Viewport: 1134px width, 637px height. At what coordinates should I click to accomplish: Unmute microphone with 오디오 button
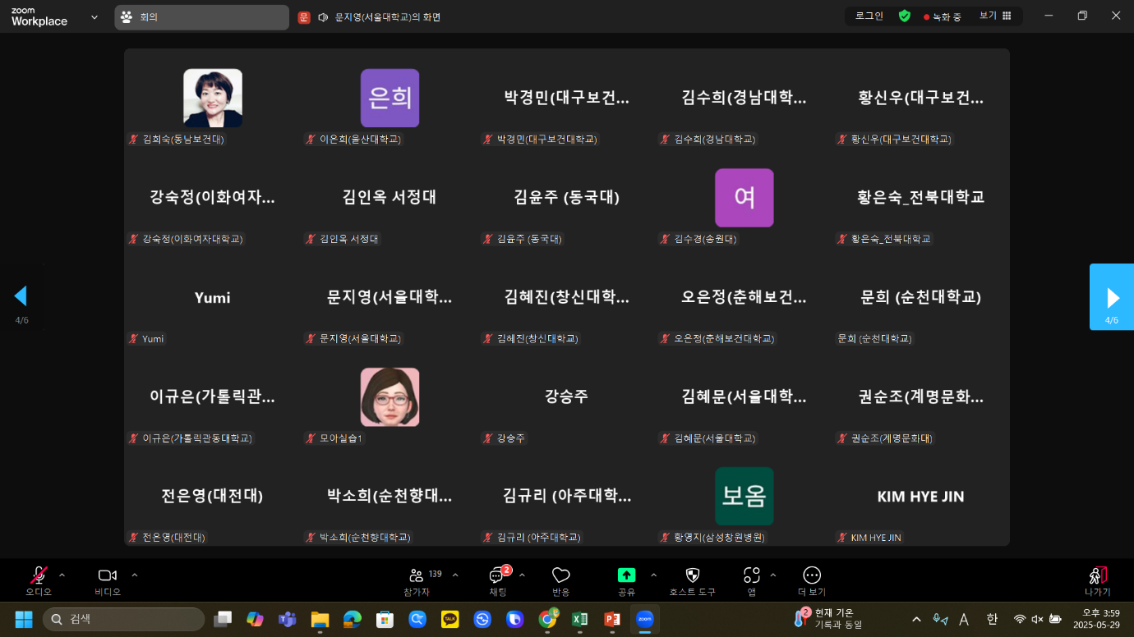(39, 575)
